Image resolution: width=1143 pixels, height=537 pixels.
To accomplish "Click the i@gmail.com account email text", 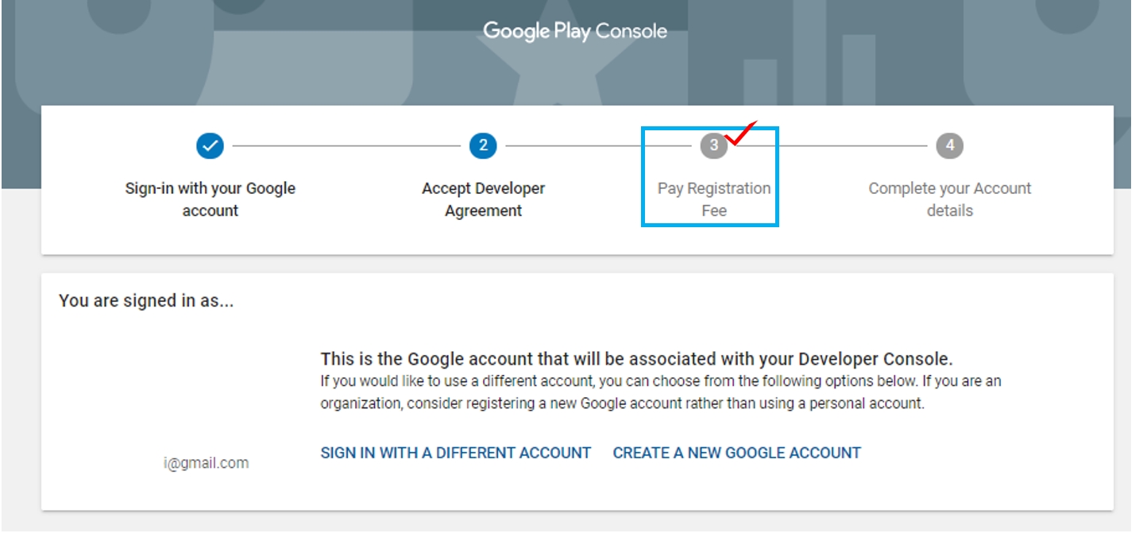I will point(206,463).
